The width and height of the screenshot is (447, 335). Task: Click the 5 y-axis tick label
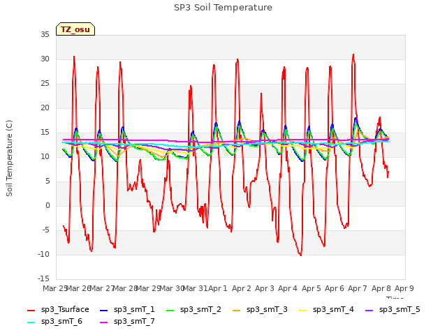[x=47, y=181]
